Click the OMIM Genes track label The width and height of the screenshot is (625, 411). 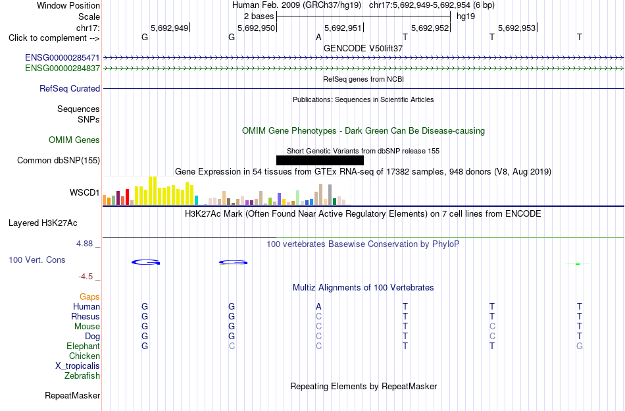(74, 140)
